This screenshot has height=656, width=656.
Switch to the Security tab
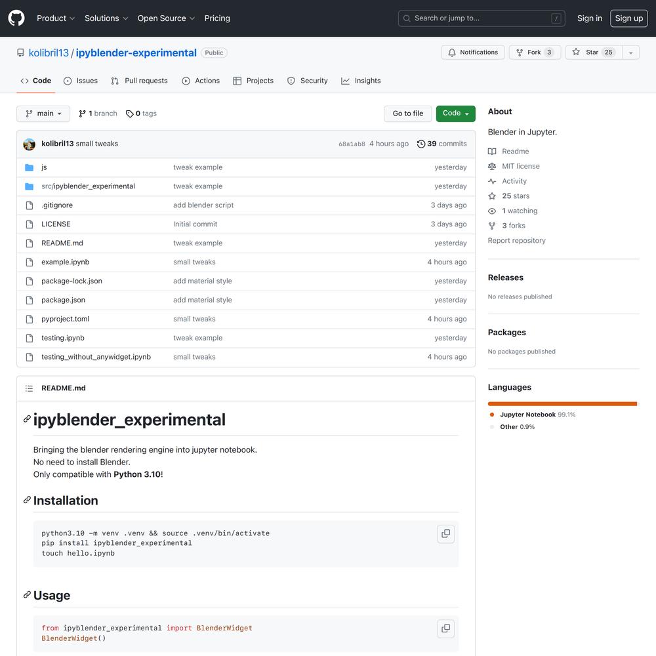(x=308, y=81)
